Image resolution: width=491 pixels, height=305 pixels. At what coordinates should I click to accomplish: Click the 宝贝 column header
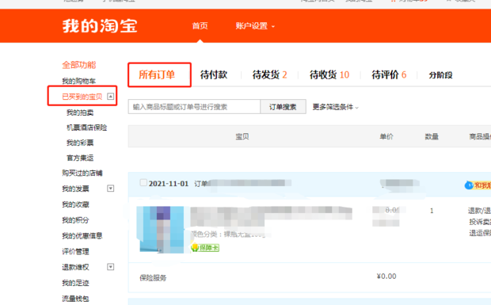[242, 136]
